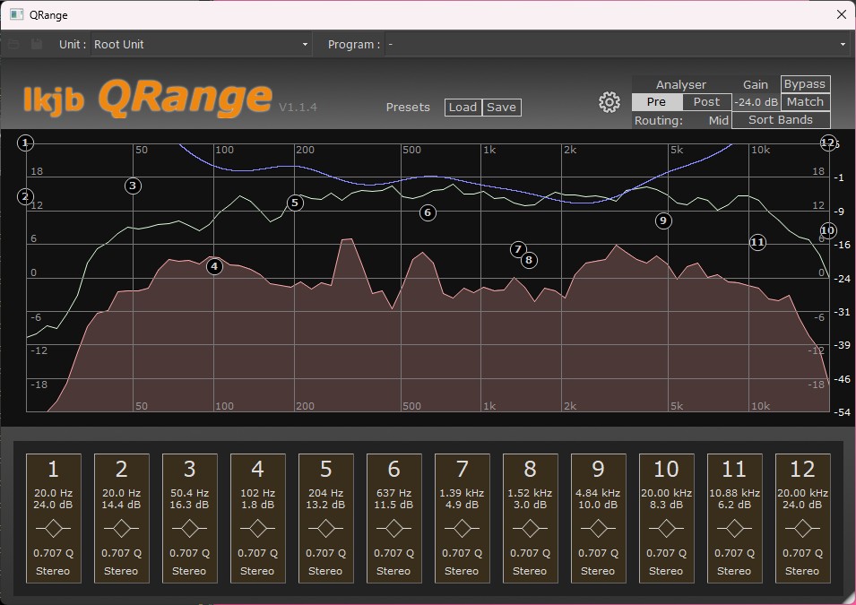Click the presets Save button

coord(501,108)
